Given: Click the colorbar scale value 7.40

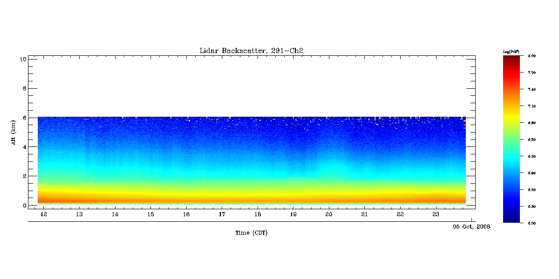Looking at the screenshot, I should tap(532, 89).
